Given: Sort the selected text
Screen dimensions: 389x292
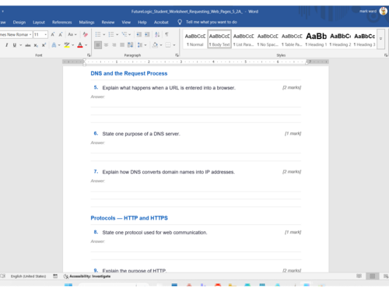Looking at the screenshot, I should [x=157, y=34].
